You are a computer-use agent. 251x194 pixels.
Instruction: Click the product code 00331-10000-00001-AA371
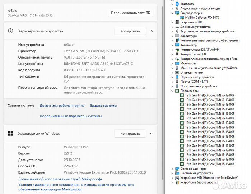pyautogui.click(x=84, y=70)
